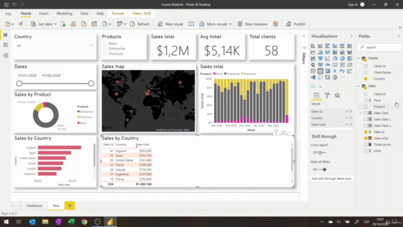
Task: Check the Enterprise product checkbox
Action: pos(105,49)
